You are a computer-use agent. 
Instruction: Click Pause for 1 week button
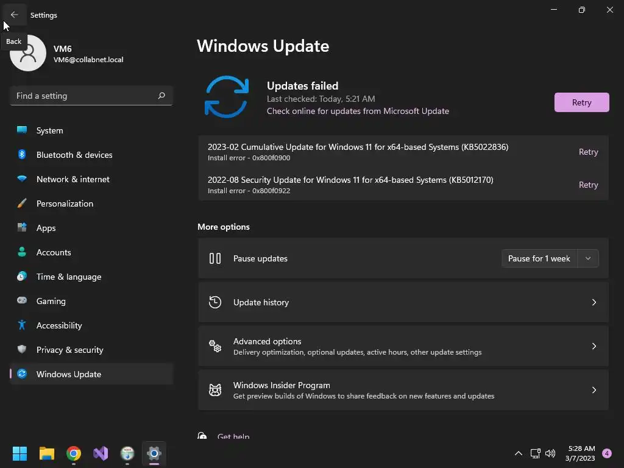pos(539,258)
